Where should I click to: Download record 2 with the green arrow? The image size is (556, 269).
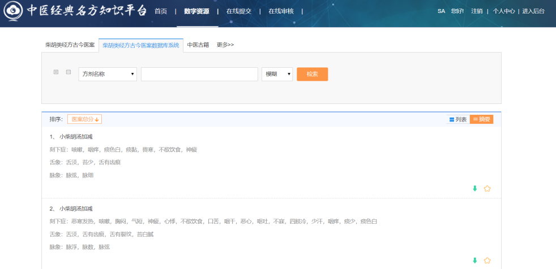tap(475, 261)
